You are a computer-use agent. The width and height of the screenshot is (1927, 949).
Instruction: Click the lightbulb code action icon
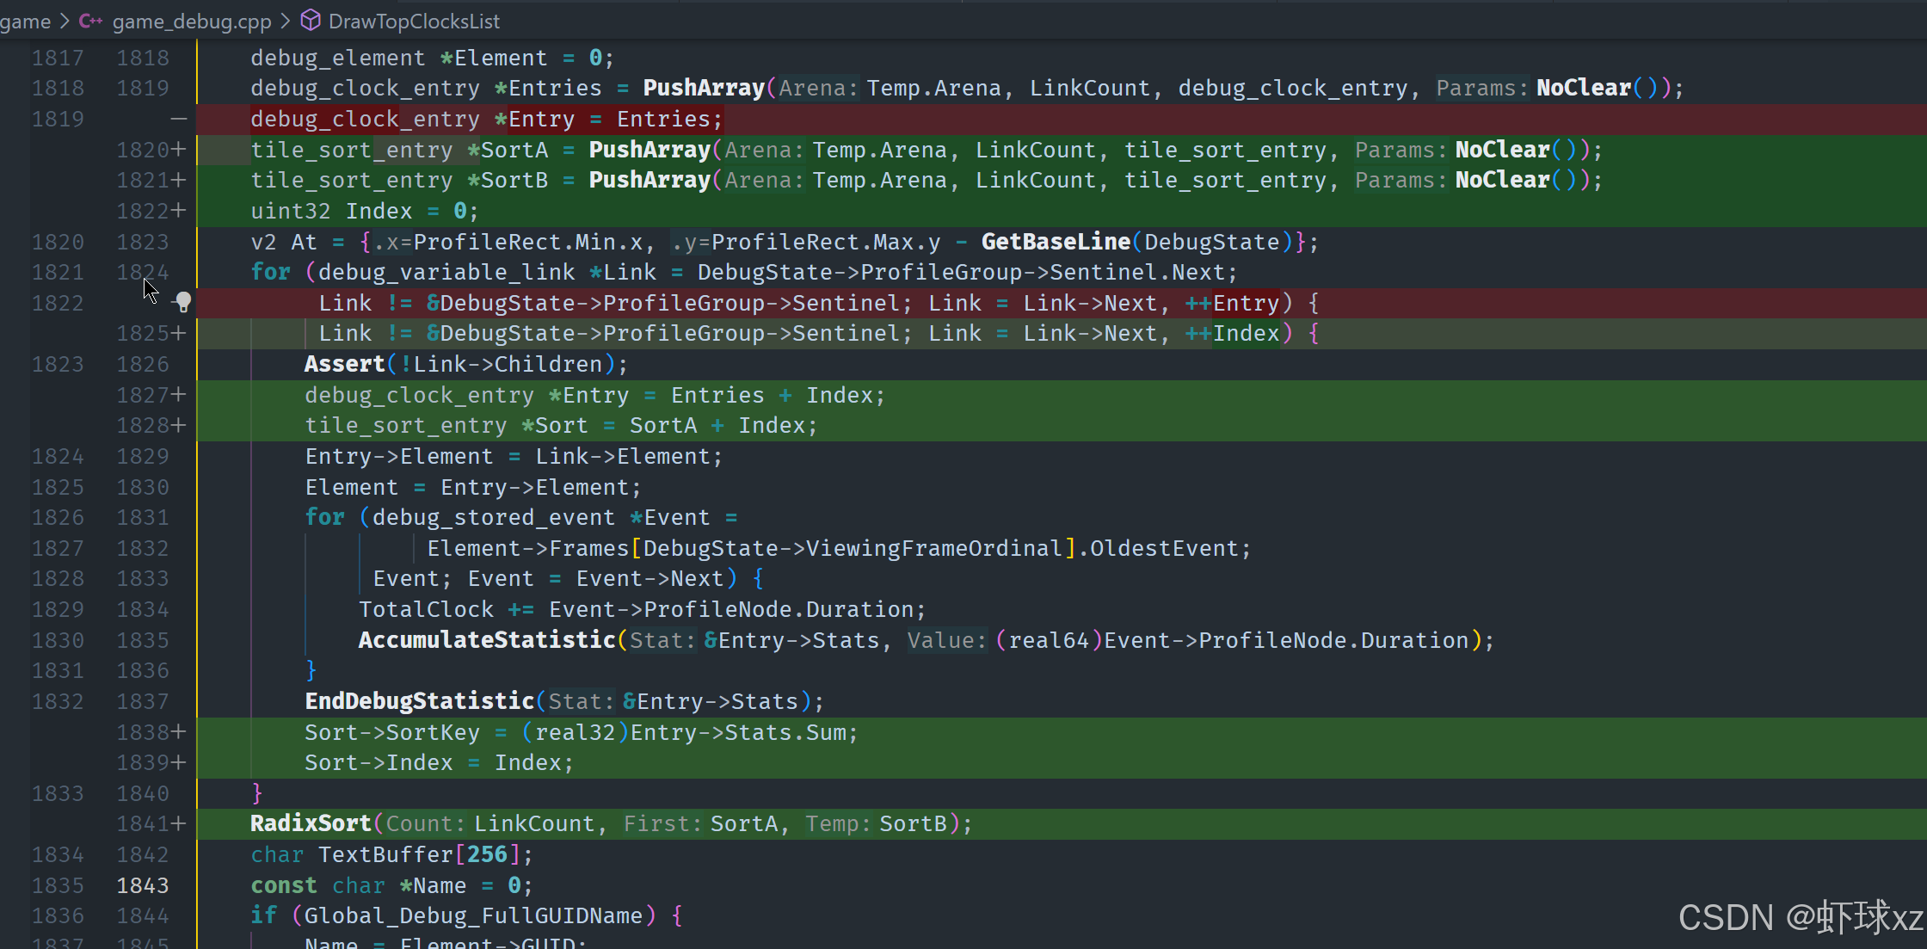tap(182, 302)
